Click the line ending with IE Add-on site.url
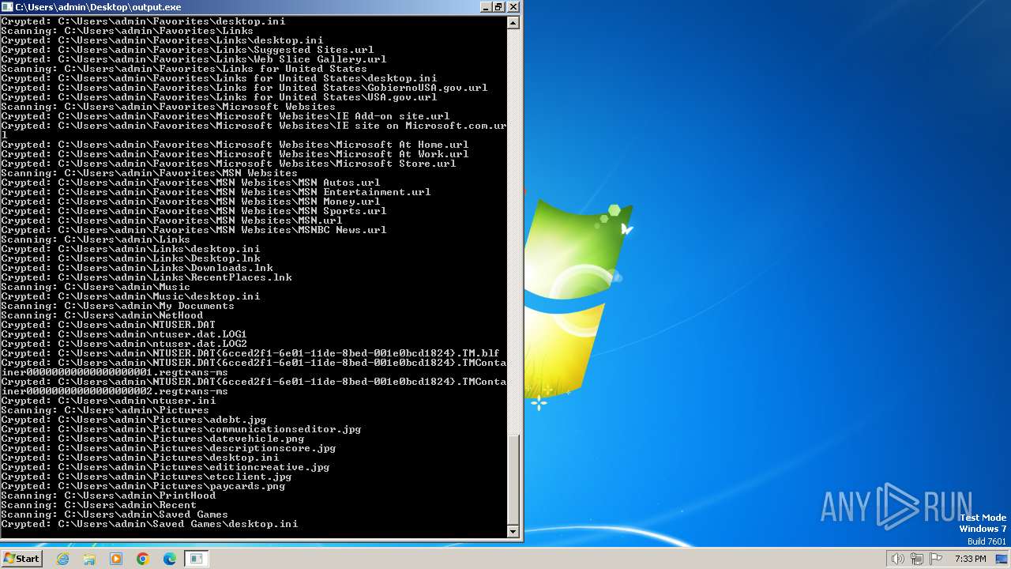Image resolution: width=1011 pixels, height=569 pixels. [x=225, y=116]
